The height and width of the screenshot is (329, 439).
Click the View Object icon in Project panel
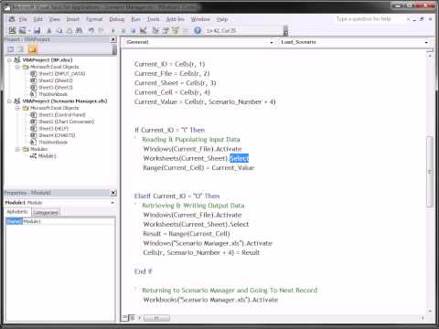click(20, 49)
